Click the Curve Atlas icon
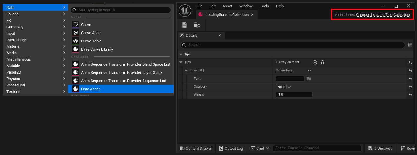Screen dimensions: 417x155 [x=76, y=33]
